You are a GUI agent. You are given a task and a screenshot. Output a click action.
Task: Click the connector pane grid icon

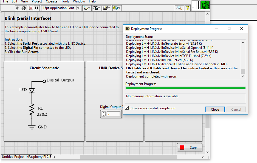(196, 5)
